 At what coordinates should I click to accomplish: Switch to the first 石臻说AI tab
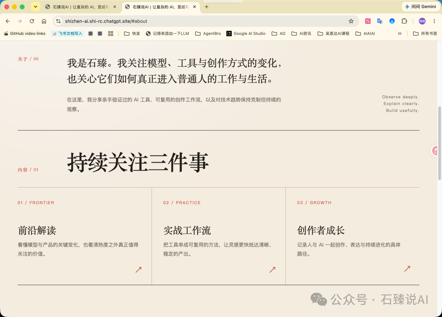80,7
